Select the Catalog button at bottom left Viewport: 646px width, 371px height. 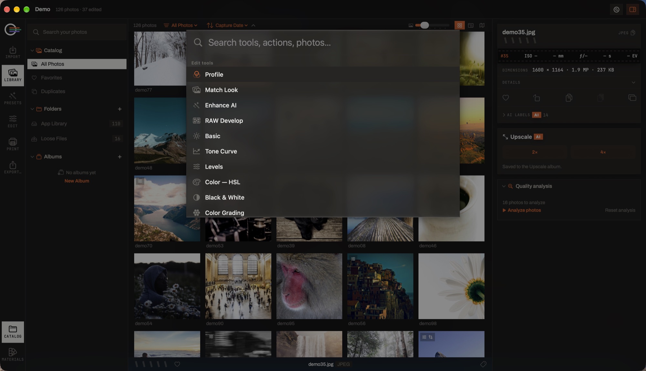click(13, 332)
